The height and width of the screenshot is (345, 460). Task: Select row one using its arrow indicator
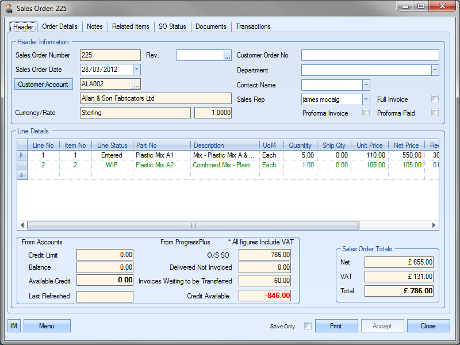[22, 155]
